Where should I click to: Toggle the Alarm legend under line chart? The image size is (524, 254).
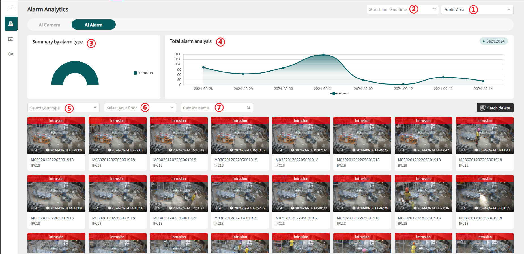click(340, 93)
